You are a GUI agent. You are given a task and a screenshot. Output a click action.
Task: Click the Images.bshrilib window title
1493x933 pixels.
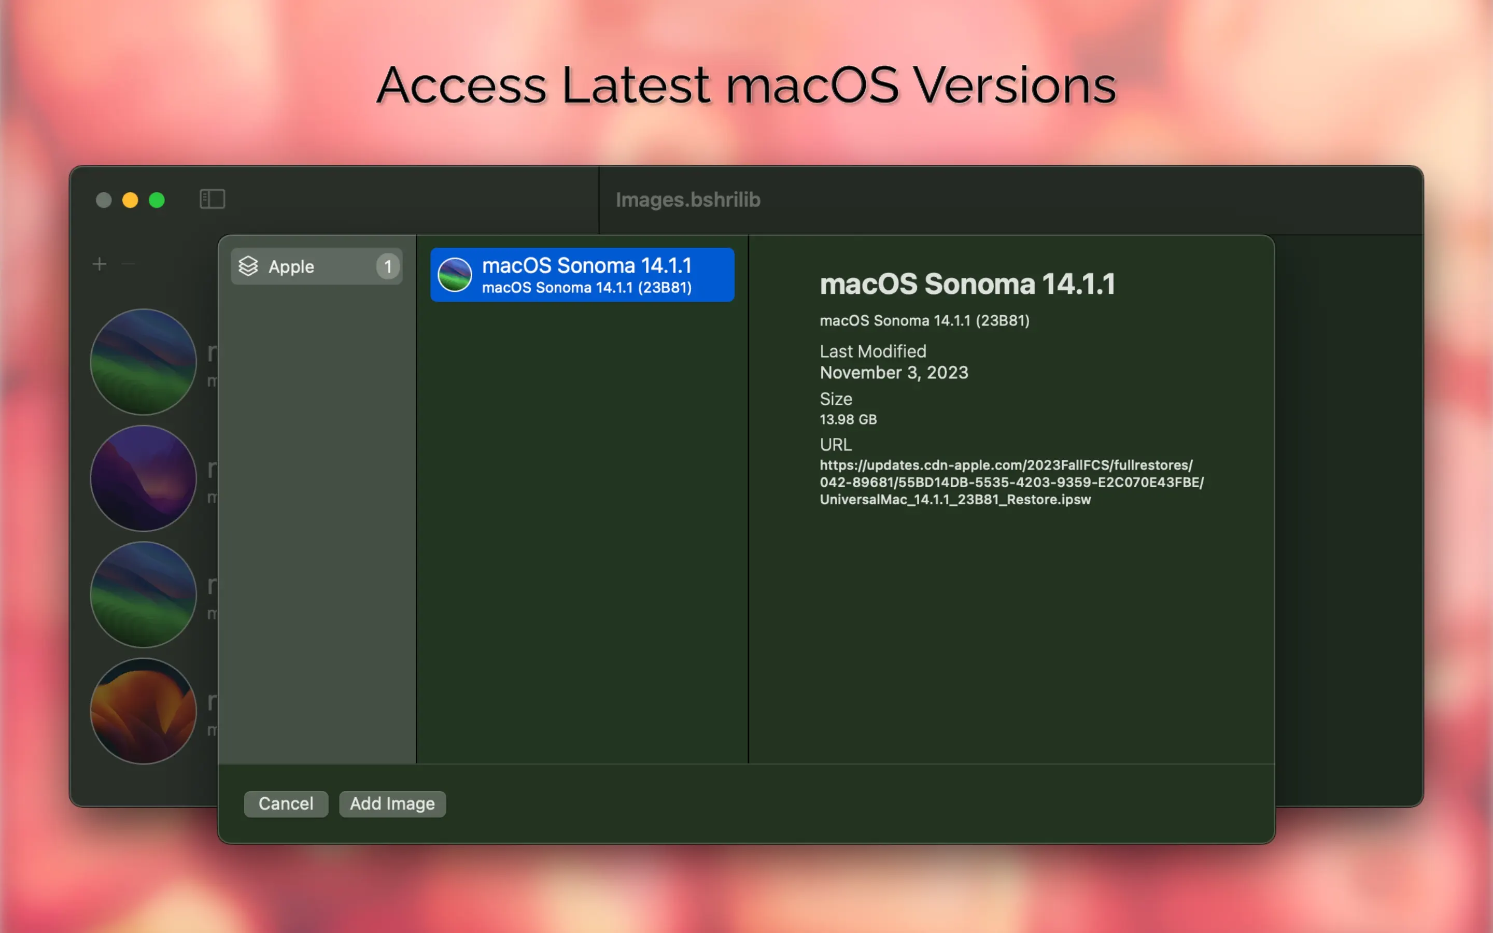point(687,200)
